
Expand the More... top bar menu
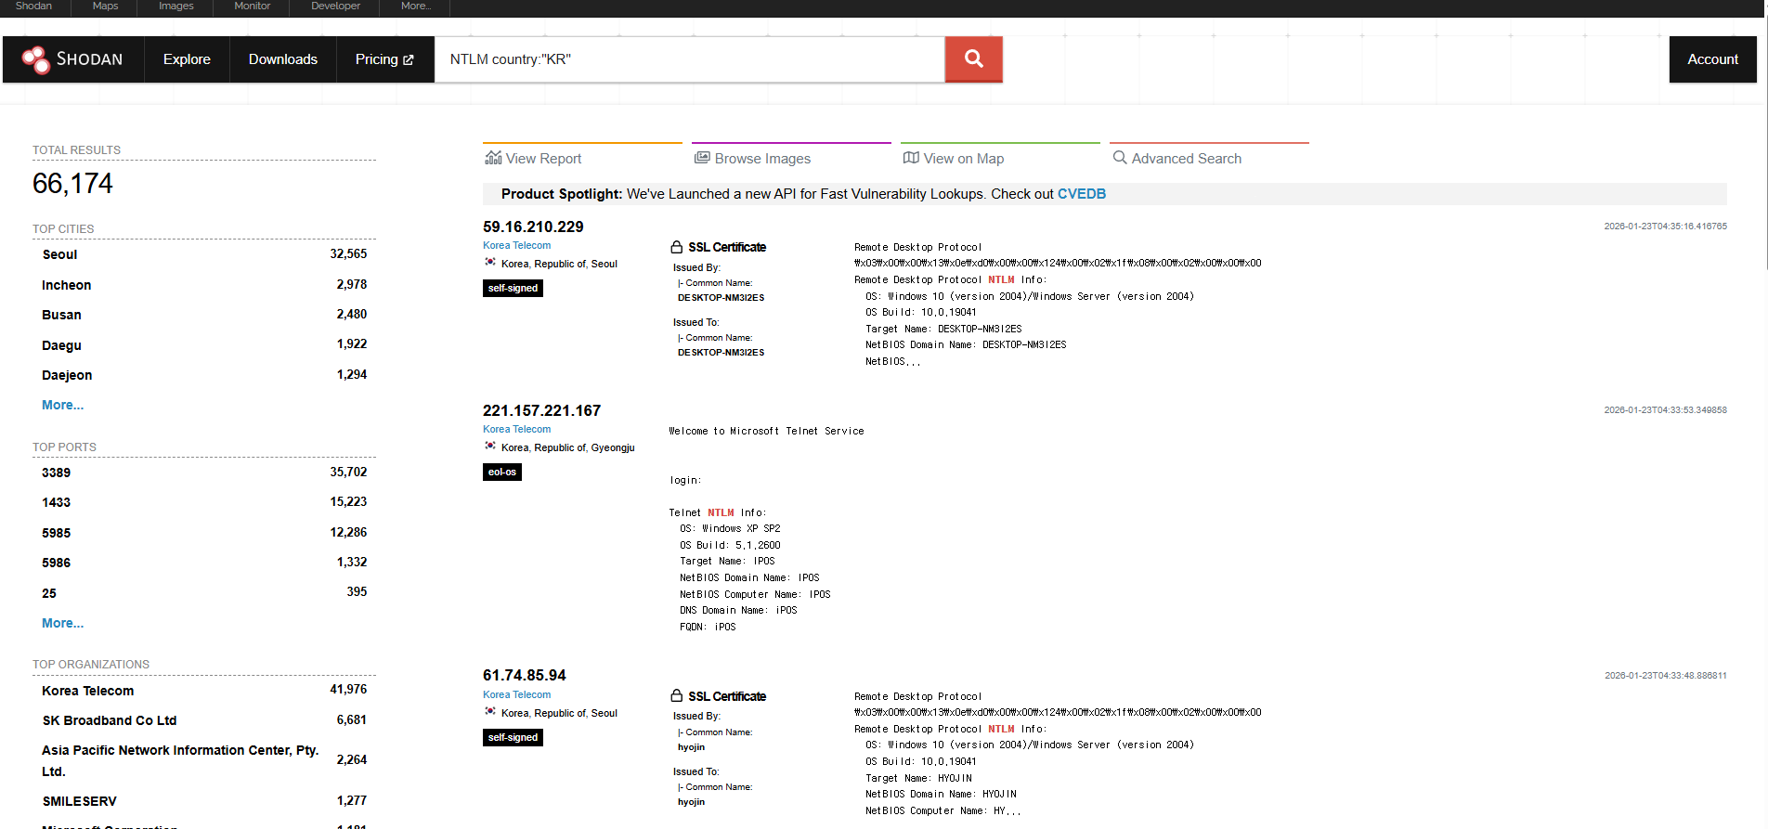pos(416,6)
